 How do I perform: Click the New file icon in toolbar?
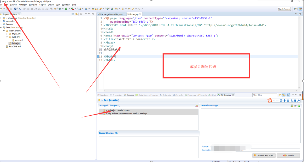pos(2,9)
